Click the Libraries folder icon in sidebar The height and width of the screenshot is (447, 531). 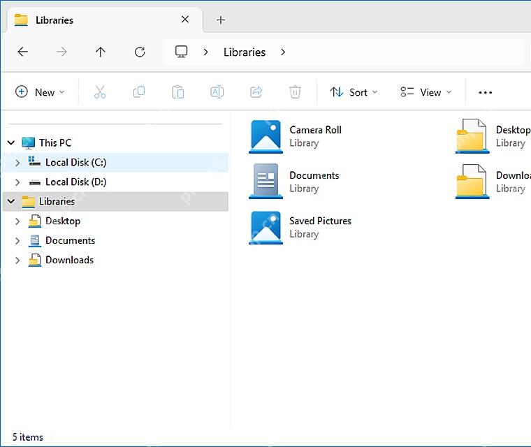pyautogui.click(x=28, y=201)
